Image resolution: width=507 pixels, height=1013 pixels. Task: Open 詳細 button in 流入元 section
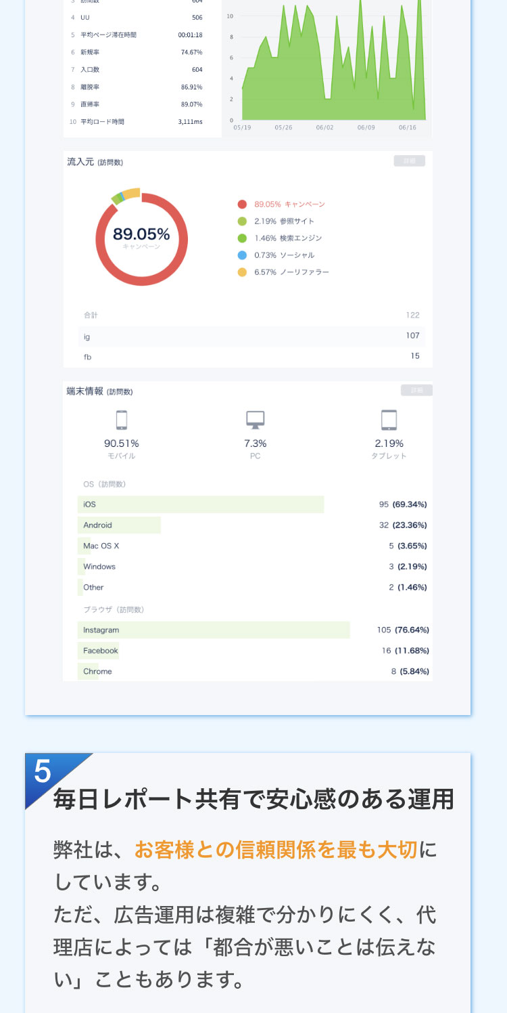point(410,161)
